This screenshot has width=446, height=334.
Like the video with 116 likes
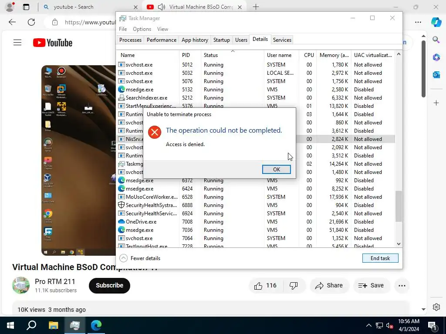[x=265, y=285]
